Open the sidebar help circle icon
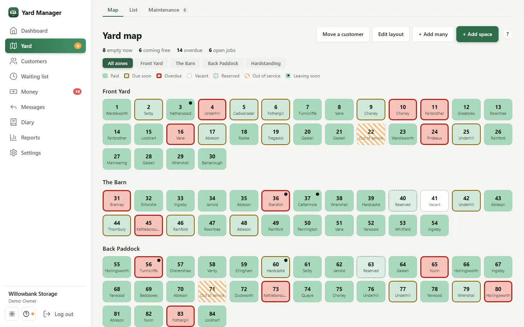 pos(28,314)
